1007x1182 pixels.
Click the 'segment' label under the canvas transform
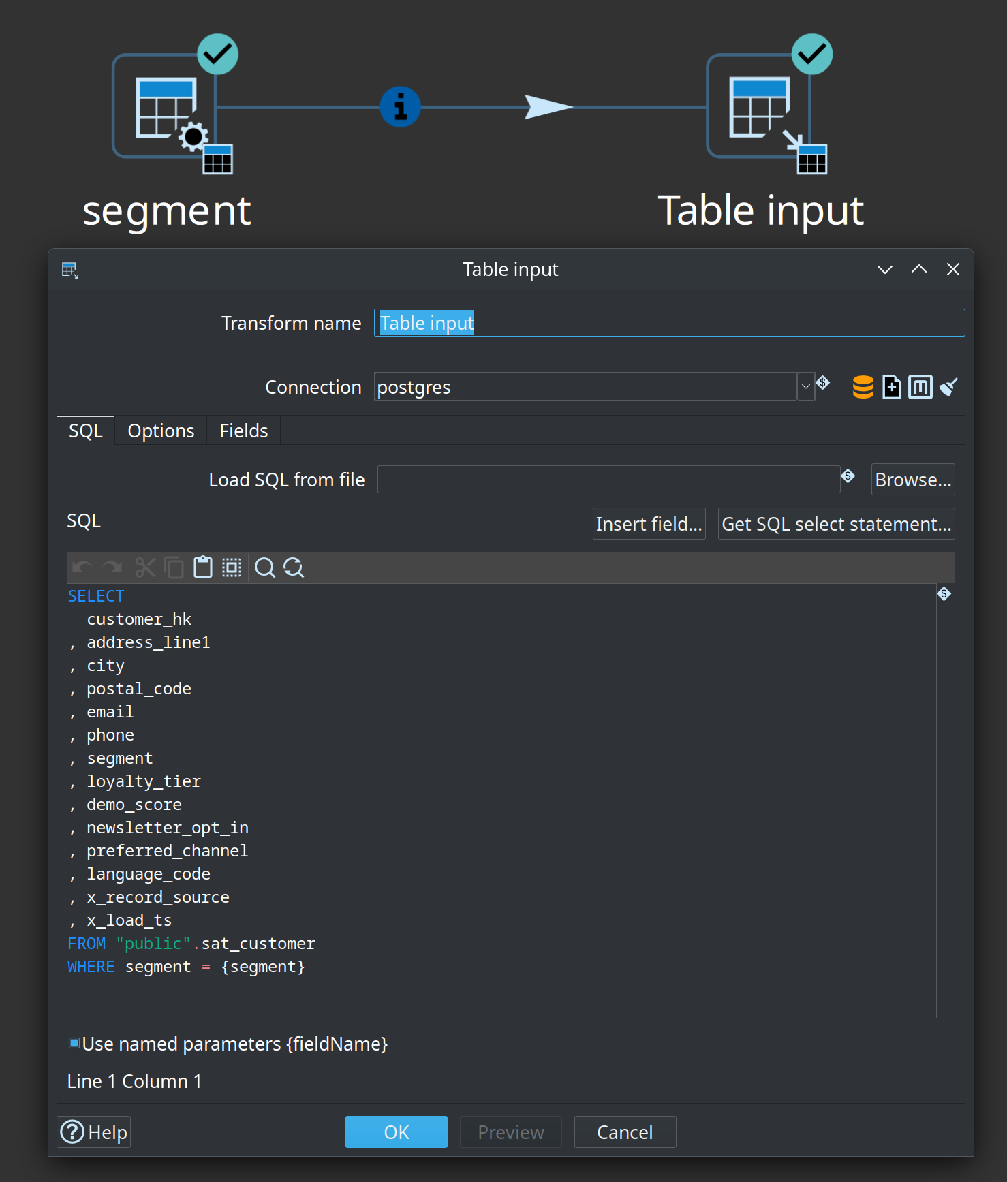point(167,211)
